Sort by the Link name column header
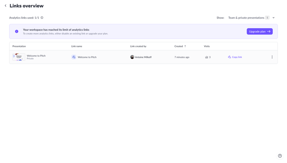Viewport: 287px width, 163px height. click(x=77, y=46)
